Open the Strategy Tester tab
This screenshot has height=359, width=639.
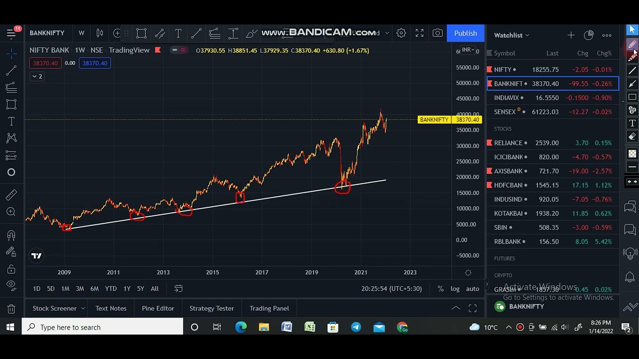(x=212, y=309)
